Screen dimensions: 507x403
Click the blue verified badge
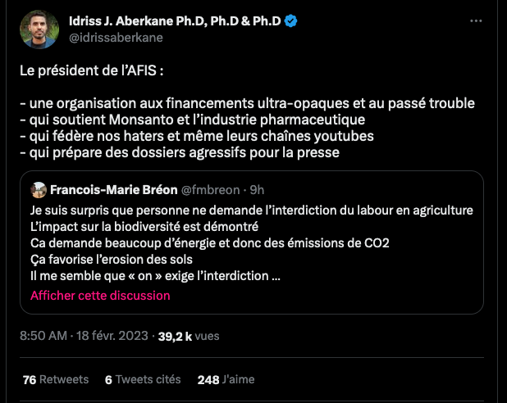292,21
